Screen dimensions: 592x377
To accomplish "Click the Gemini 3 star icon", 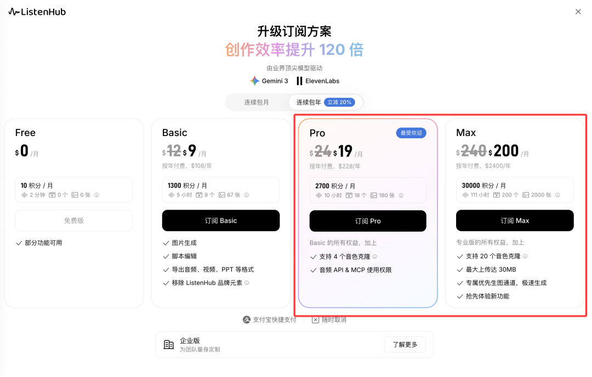I will [x=255, y=81].
